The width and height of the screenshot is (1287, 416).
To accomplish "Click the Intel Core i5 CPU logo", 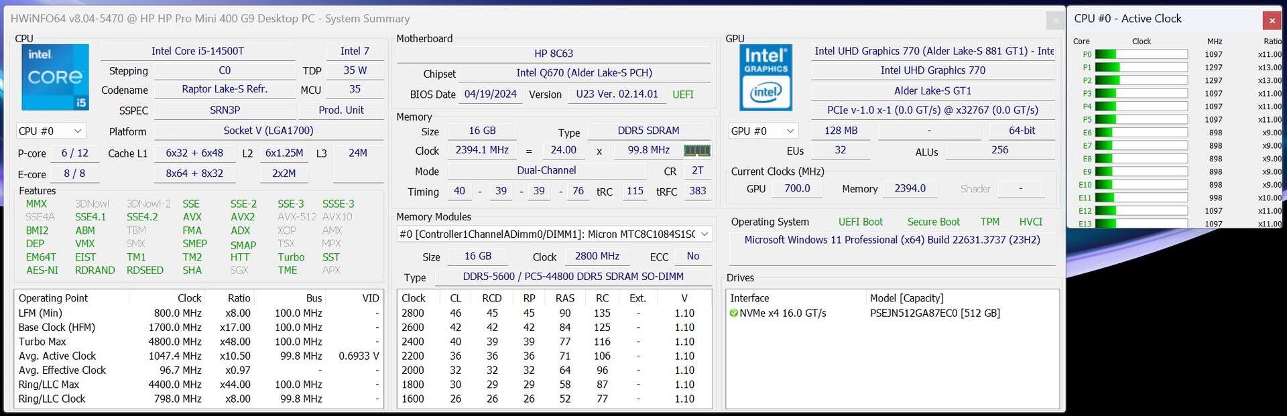I will click(x=55, y=77).
